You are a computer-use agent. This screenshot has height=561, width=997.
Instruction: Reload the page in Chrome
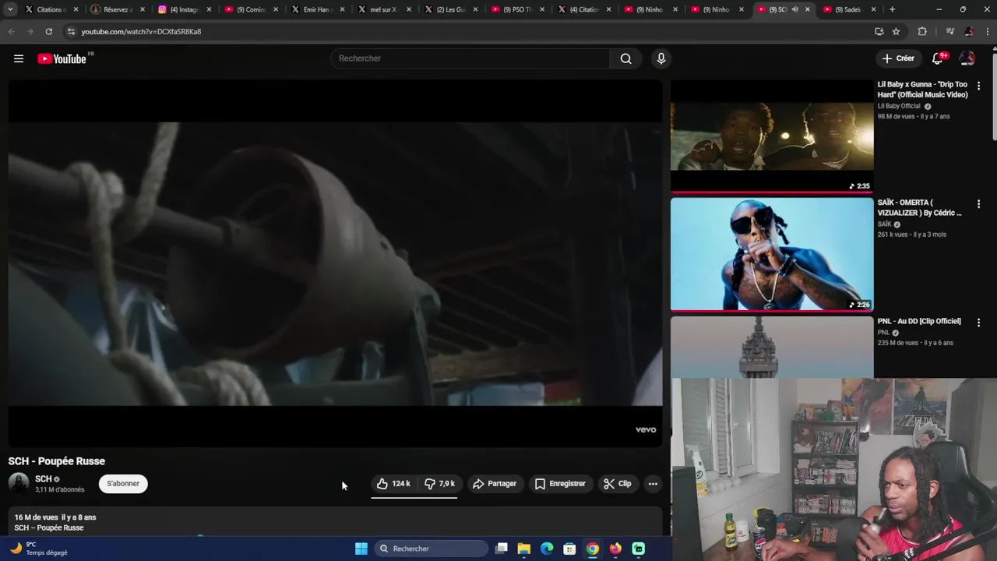(x=48, y=31)
